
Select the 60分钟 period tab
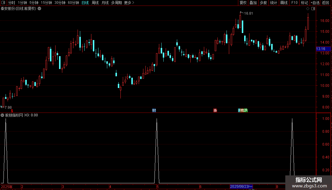point(73,3)
